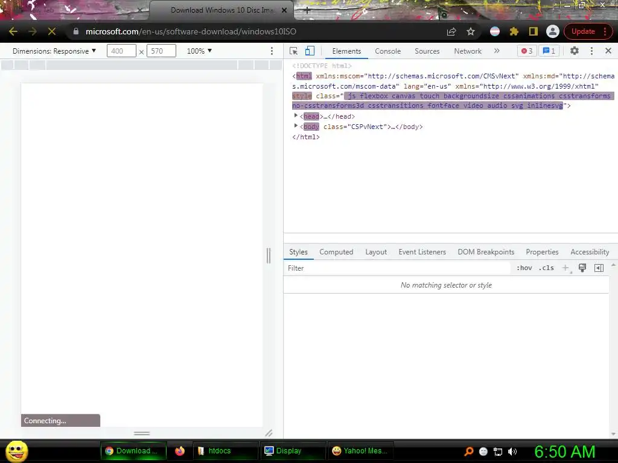The height and width of the screenshot is (463, 618).
Task: Open the Accessibility pane tab
Action: point(590,252)
